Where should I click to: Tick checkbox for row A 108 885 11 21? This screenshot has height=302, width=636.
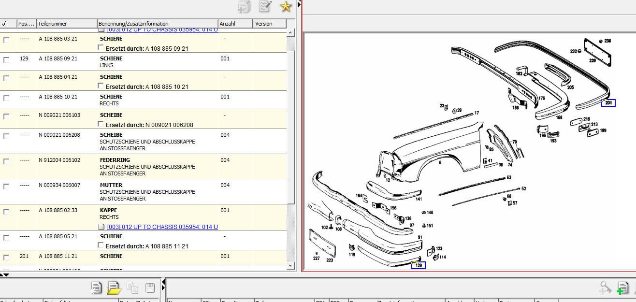coord(6,258)
